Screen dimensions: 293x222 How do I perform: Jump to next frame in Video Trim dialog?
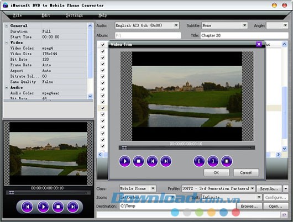[166, 161]
